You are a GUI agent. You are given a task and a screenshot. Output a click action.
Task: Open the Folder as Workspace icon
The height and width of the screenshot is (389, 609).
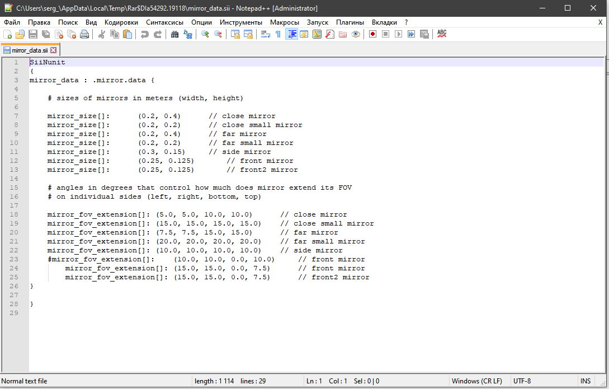tap(343, 34)
